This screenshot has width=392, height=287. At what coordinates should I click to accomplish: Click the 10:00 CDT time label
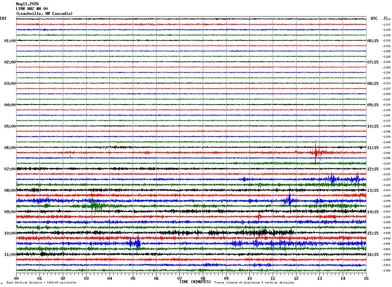tap(10, 233)
